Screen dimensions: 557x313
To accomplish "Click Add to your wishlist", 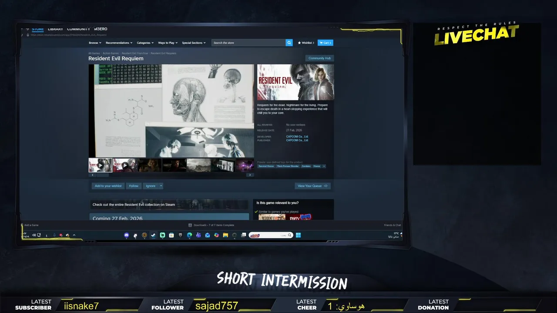I will (x=108, y=186).
